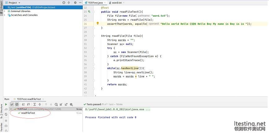Click run test gutter icon on line 23
The image size is (269, 133).
[89, 12]
